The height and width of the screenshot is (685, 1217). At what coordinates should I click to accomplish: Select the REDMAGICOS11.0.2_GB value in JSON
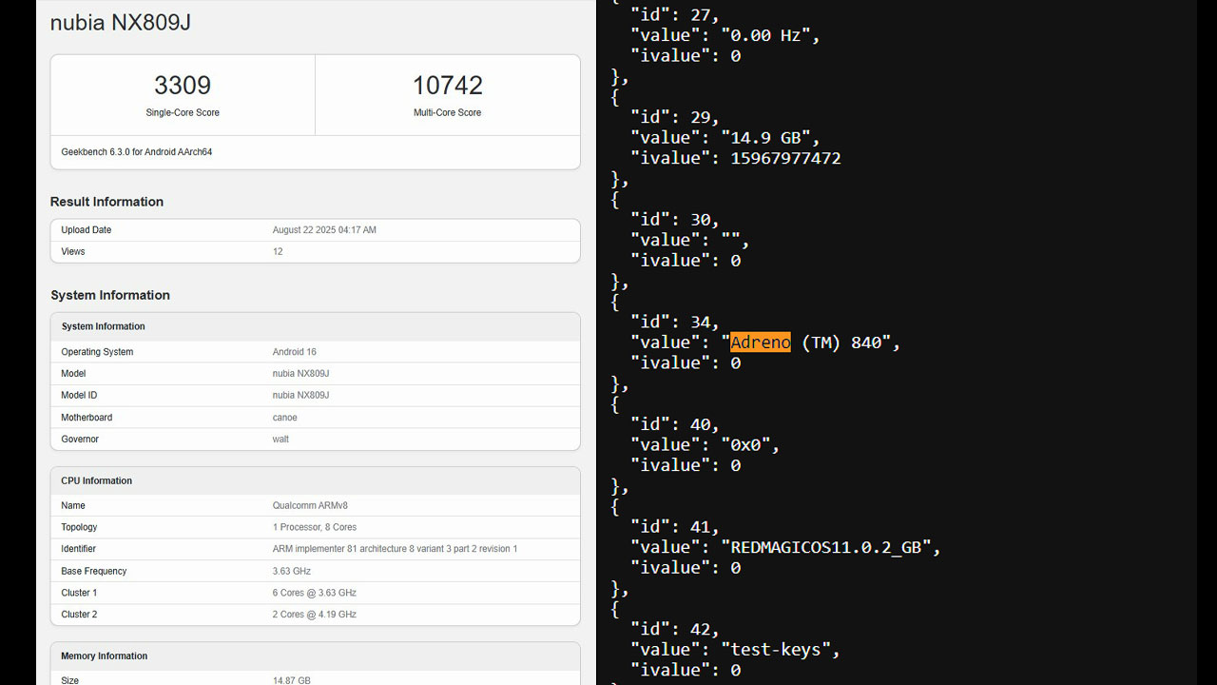coord(826,547)
